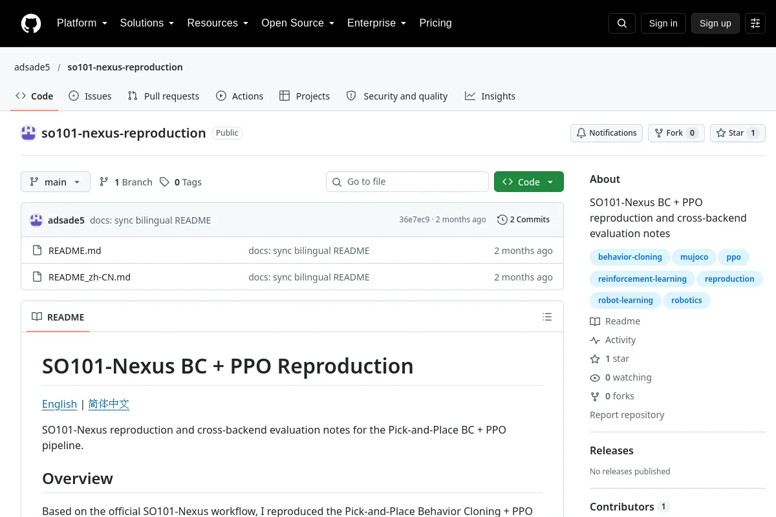Click the search magnifier icon in header
The height and width of the screenshot is (517, 776).
point(622,23)
